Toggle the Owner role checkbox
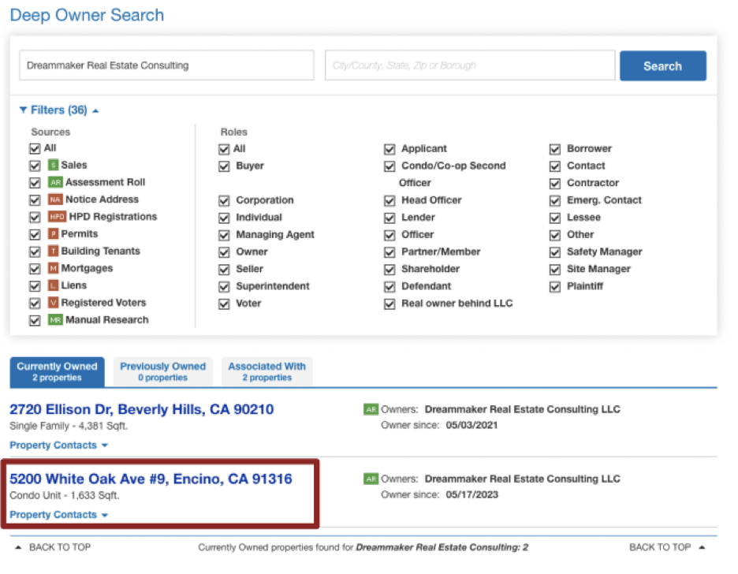Image resolution: width=738 pixels, height=574 pixels. point(224,252)
